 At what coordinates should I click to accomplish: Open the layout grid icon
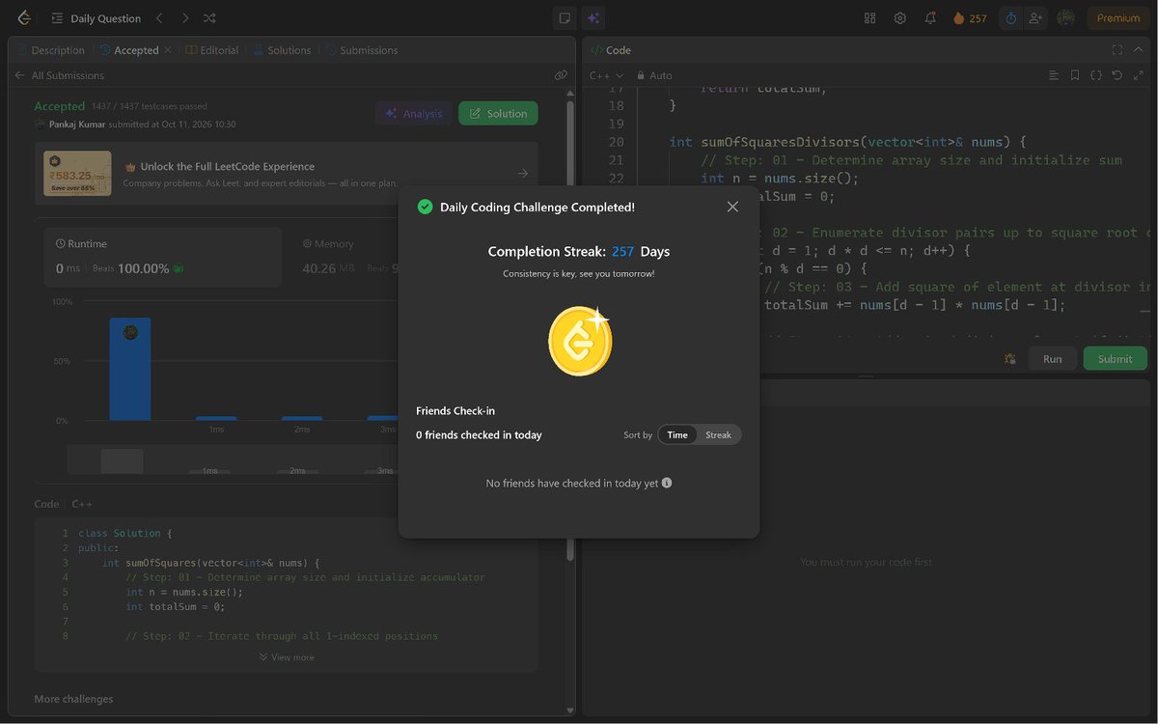(x=869, y=18)
